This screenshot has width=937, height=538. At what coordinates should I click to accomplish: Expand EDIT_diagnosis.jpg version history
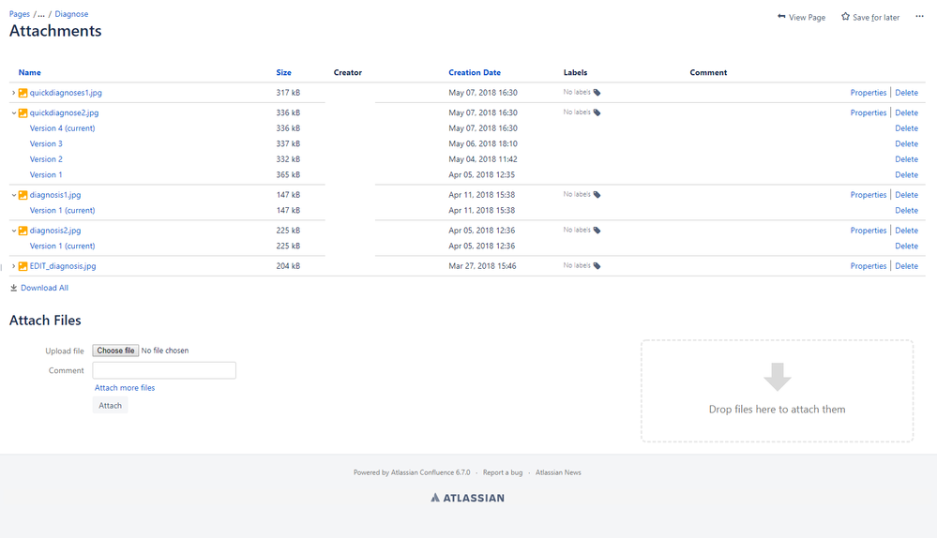(14, 266)
